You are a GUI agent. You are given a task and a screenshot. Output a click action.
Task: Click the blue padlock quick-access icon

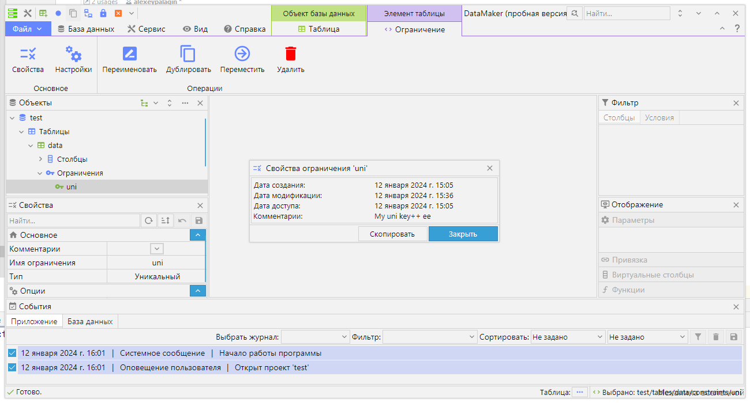(103, 13)
